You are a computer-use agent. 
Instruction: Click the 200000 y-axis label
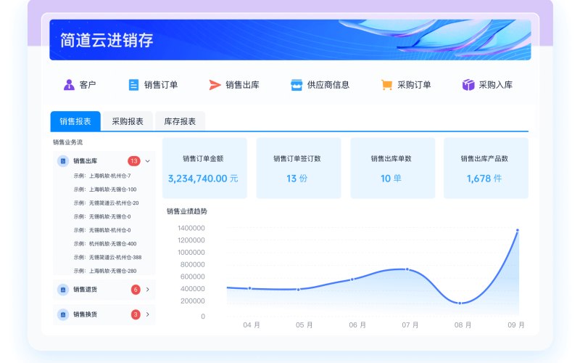point(192,301)
